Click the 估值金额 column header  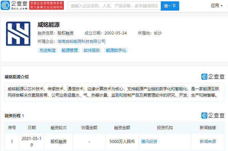click(89, 128)
